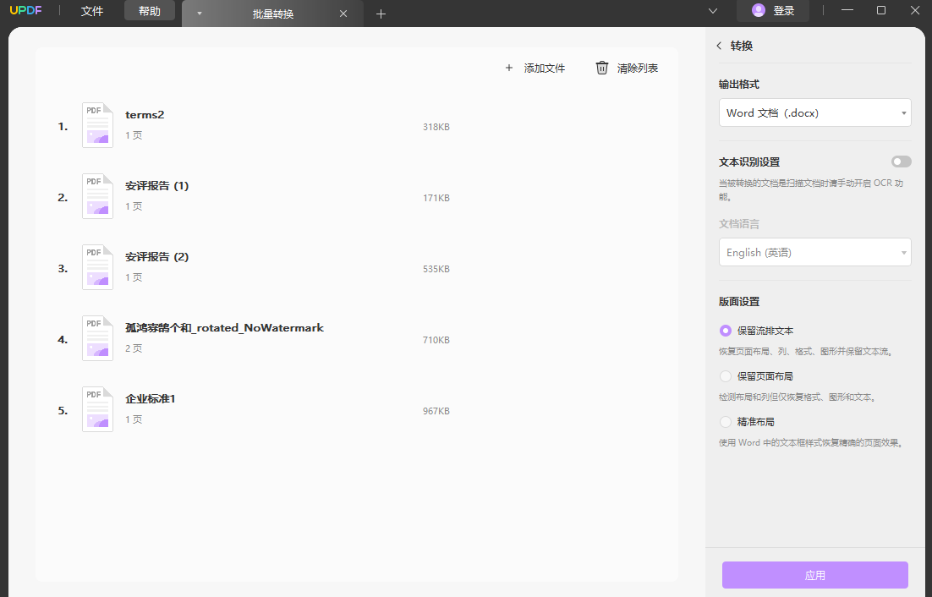Open the 输出格式 Word 文档 dropdown

814,112
